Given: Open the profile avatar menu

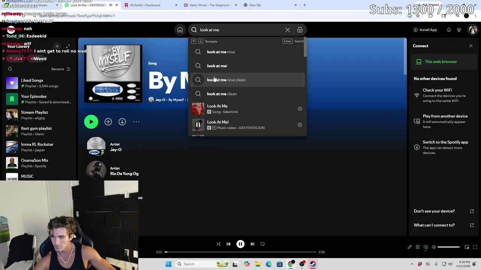Looking at the screenshot, I should coord(472,30).
